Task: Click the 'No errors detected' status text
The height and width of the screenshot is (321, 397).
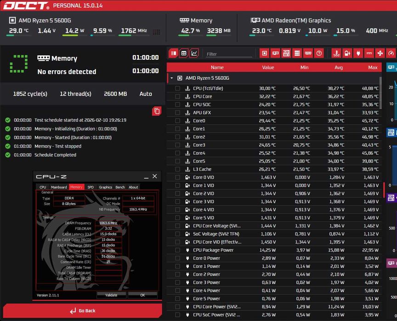Action: pyautogui.click(x=67, y=72)
